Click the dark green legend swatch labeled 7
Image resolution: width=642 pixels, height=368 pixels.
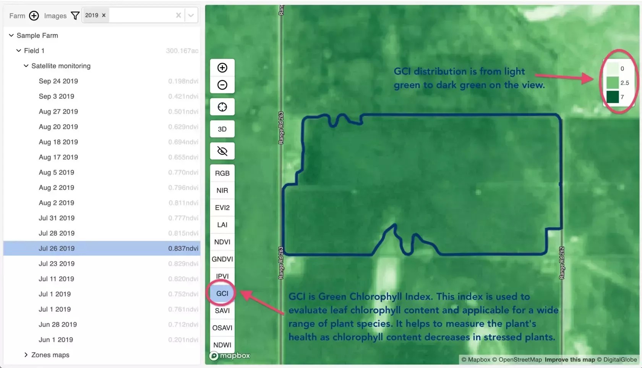point(613,97)
